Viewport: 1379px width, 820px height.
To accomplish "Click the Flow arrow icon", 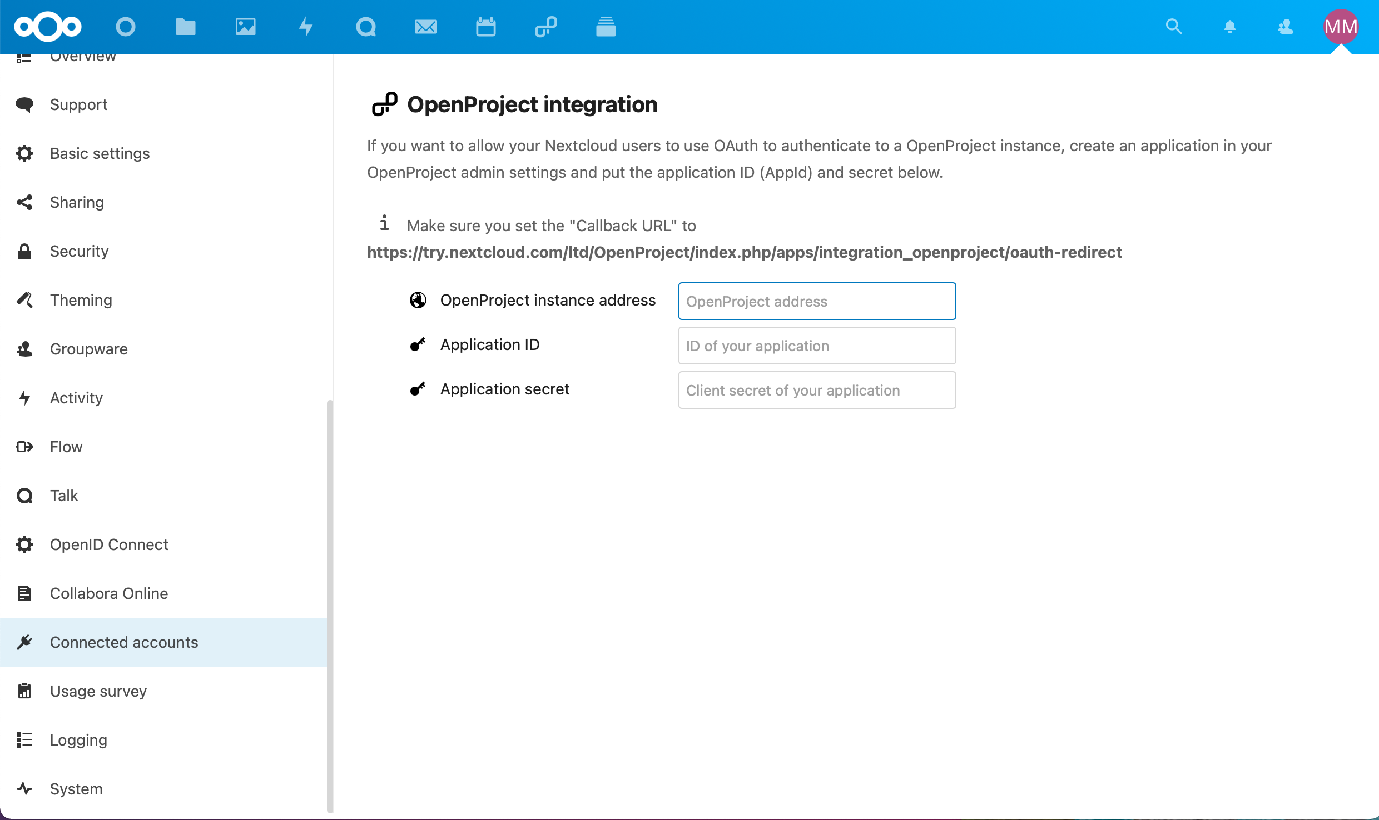I will click(24, 447).
